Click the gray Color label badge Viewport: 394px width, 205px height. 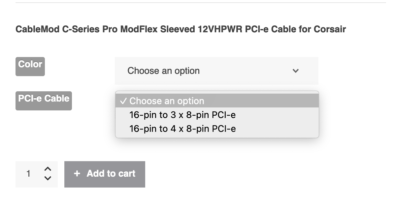30,66
